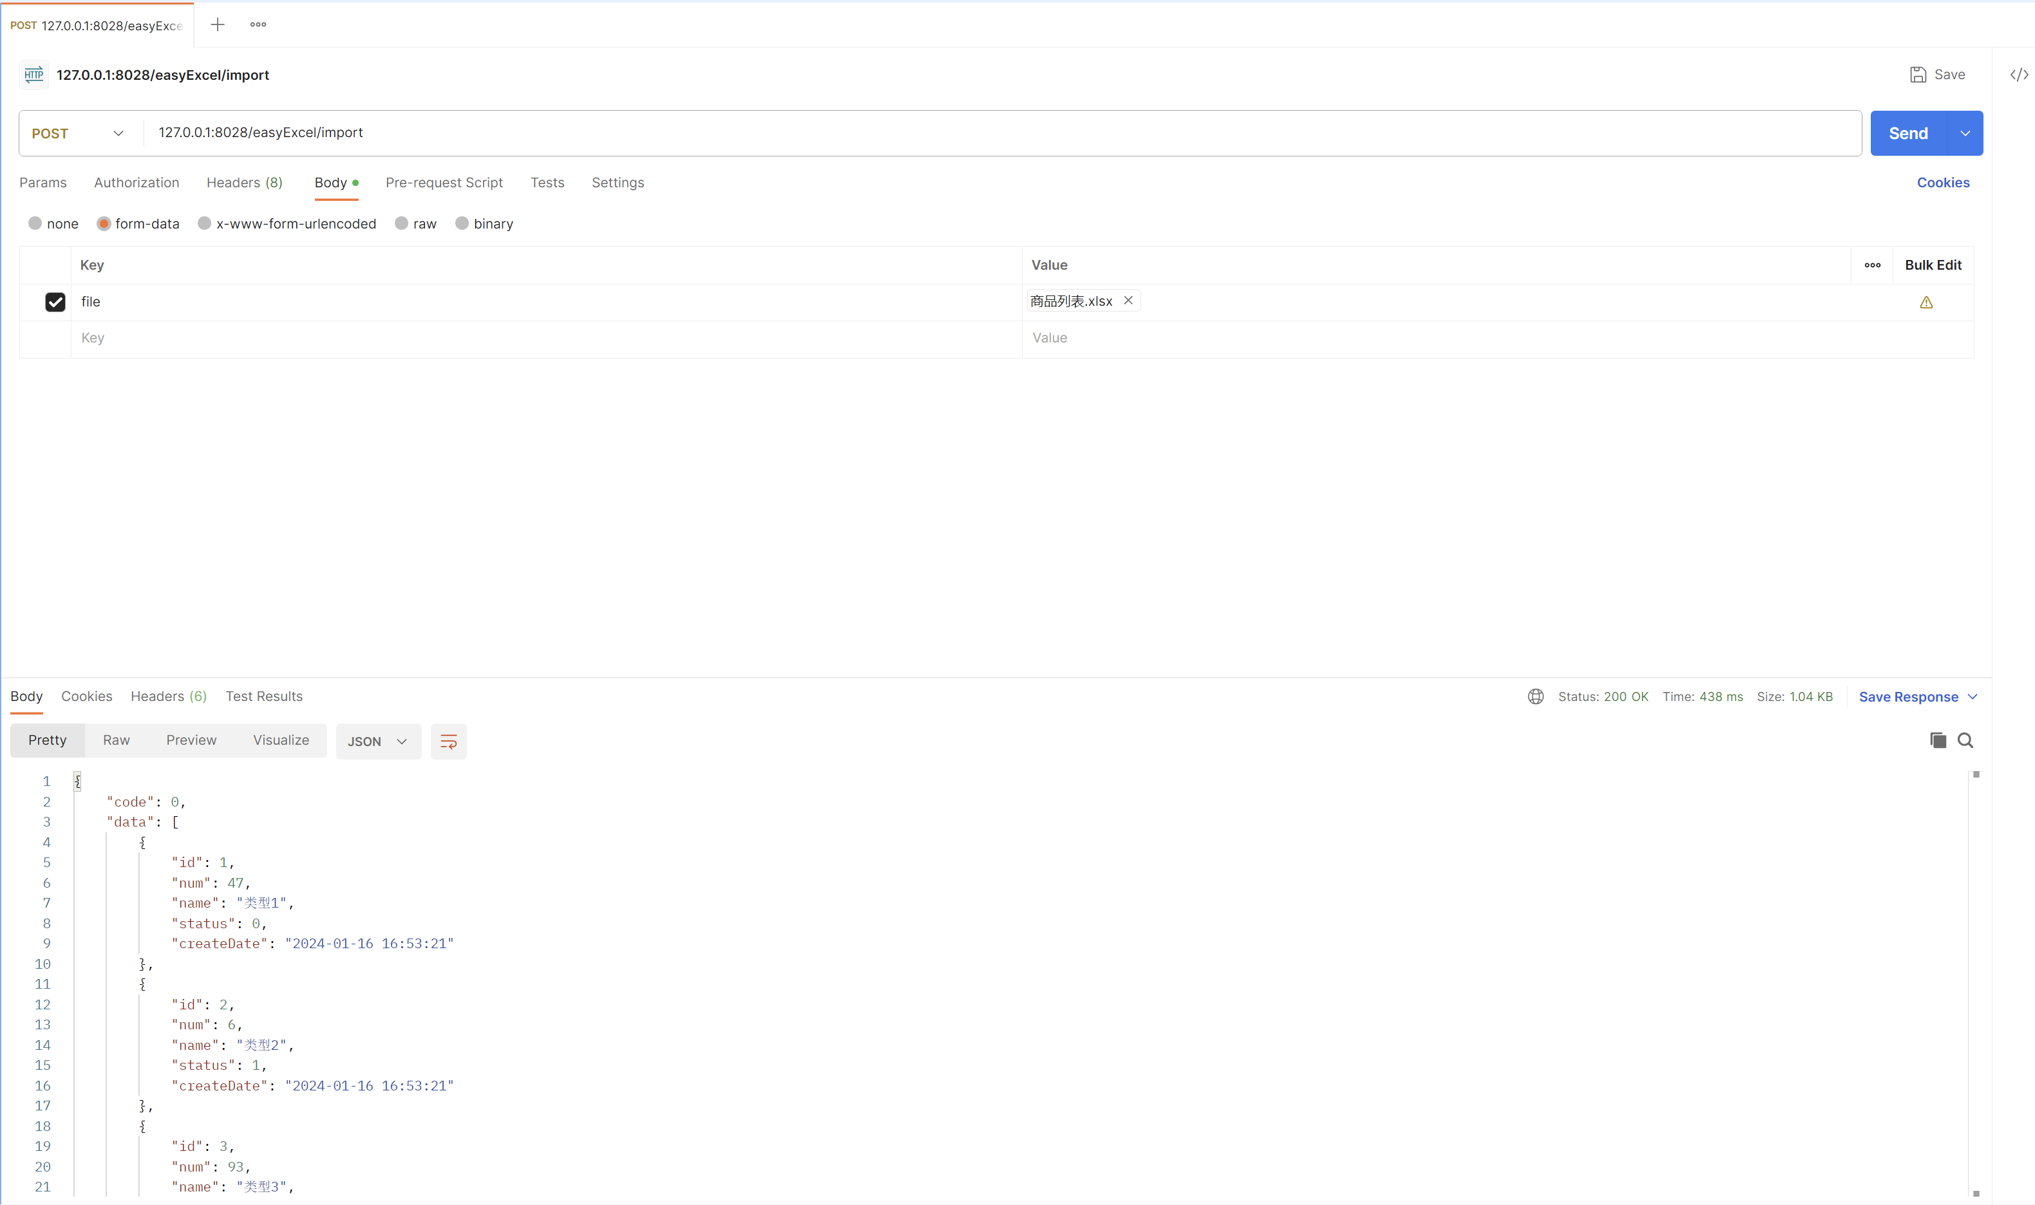Open the tab options three-dot menu

pyautogui.click(x=258, y=24)
